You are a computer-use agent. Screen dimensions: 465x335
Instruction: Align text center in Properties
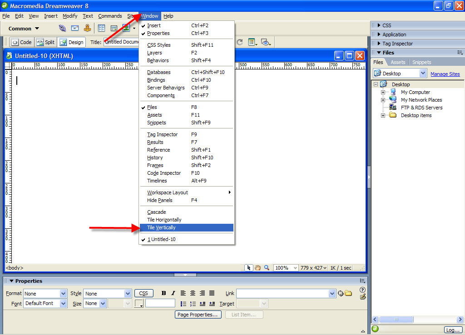pos(193,293)
